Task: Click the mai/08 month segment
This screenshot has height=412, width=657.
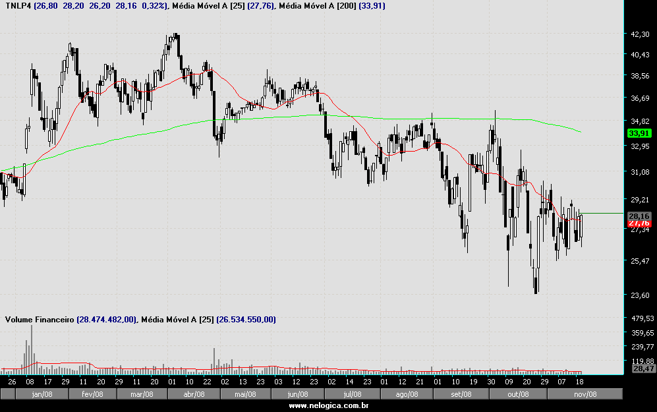Action: pyautogui.click(x=246, y=394)
